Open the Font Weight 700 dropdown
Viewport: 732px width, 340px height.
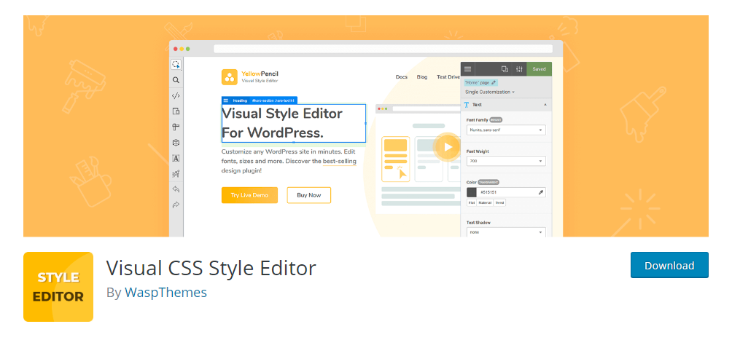tap(506, 161)
